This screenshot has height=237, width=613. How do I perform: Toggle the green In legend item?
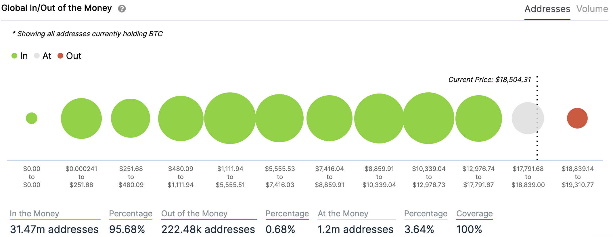click(20, 56)
